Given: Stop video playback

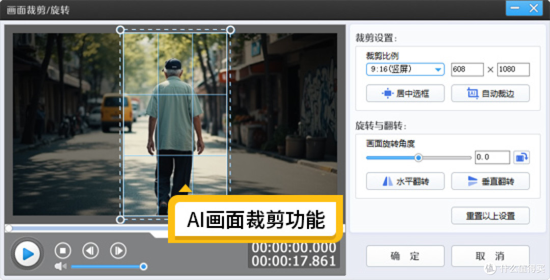Looking at the screenshot, I should [x=63, y=250].
